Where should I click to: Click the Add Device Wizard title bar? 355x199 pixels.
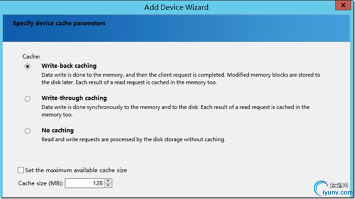pos(176,7)
